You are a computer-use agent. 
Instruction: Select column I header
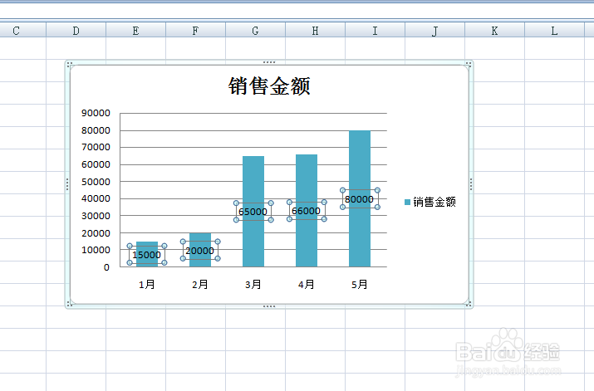point(375,30)
